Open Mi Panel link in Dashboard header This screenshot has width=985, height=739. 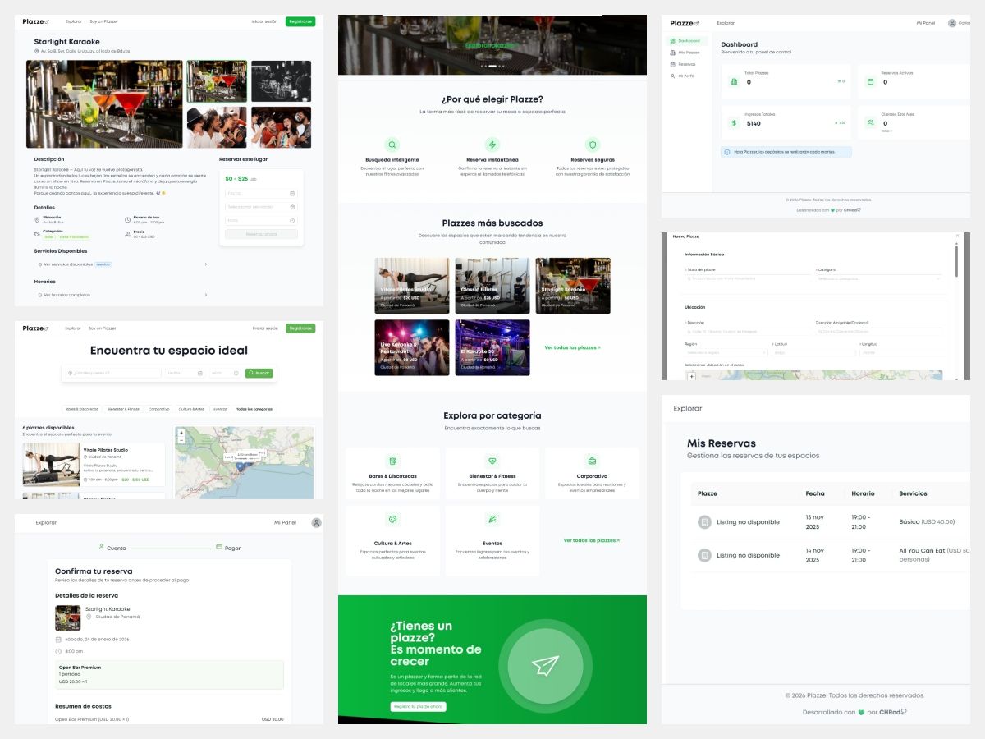(926, 23)
